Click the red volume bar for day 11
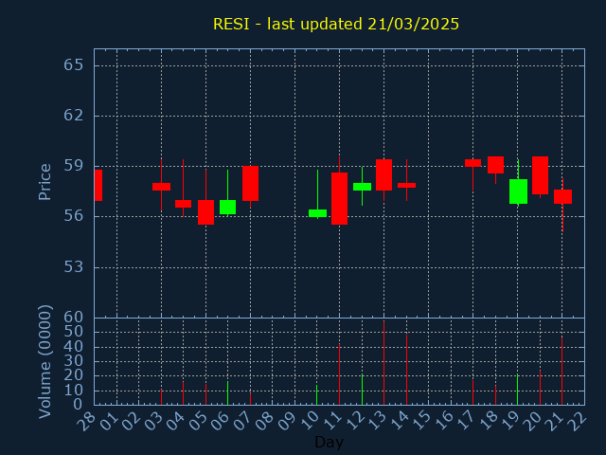 (x=339, y=374)
